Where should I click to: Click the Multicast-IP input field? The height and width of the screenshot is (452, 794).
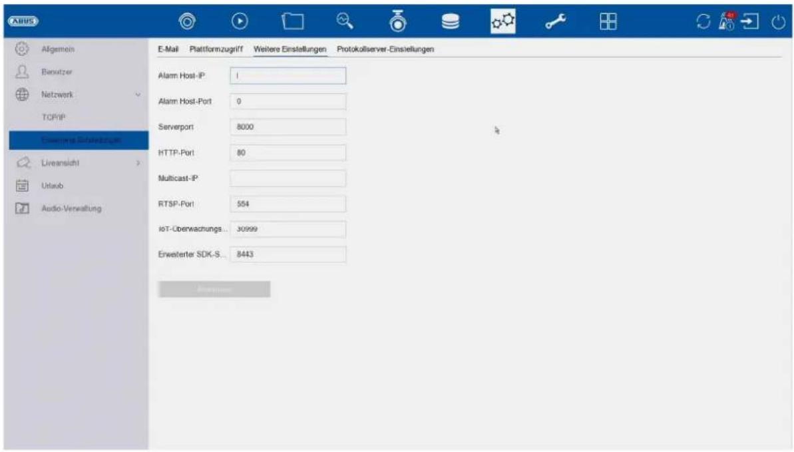pyautogui.click(x=288, y=178)
